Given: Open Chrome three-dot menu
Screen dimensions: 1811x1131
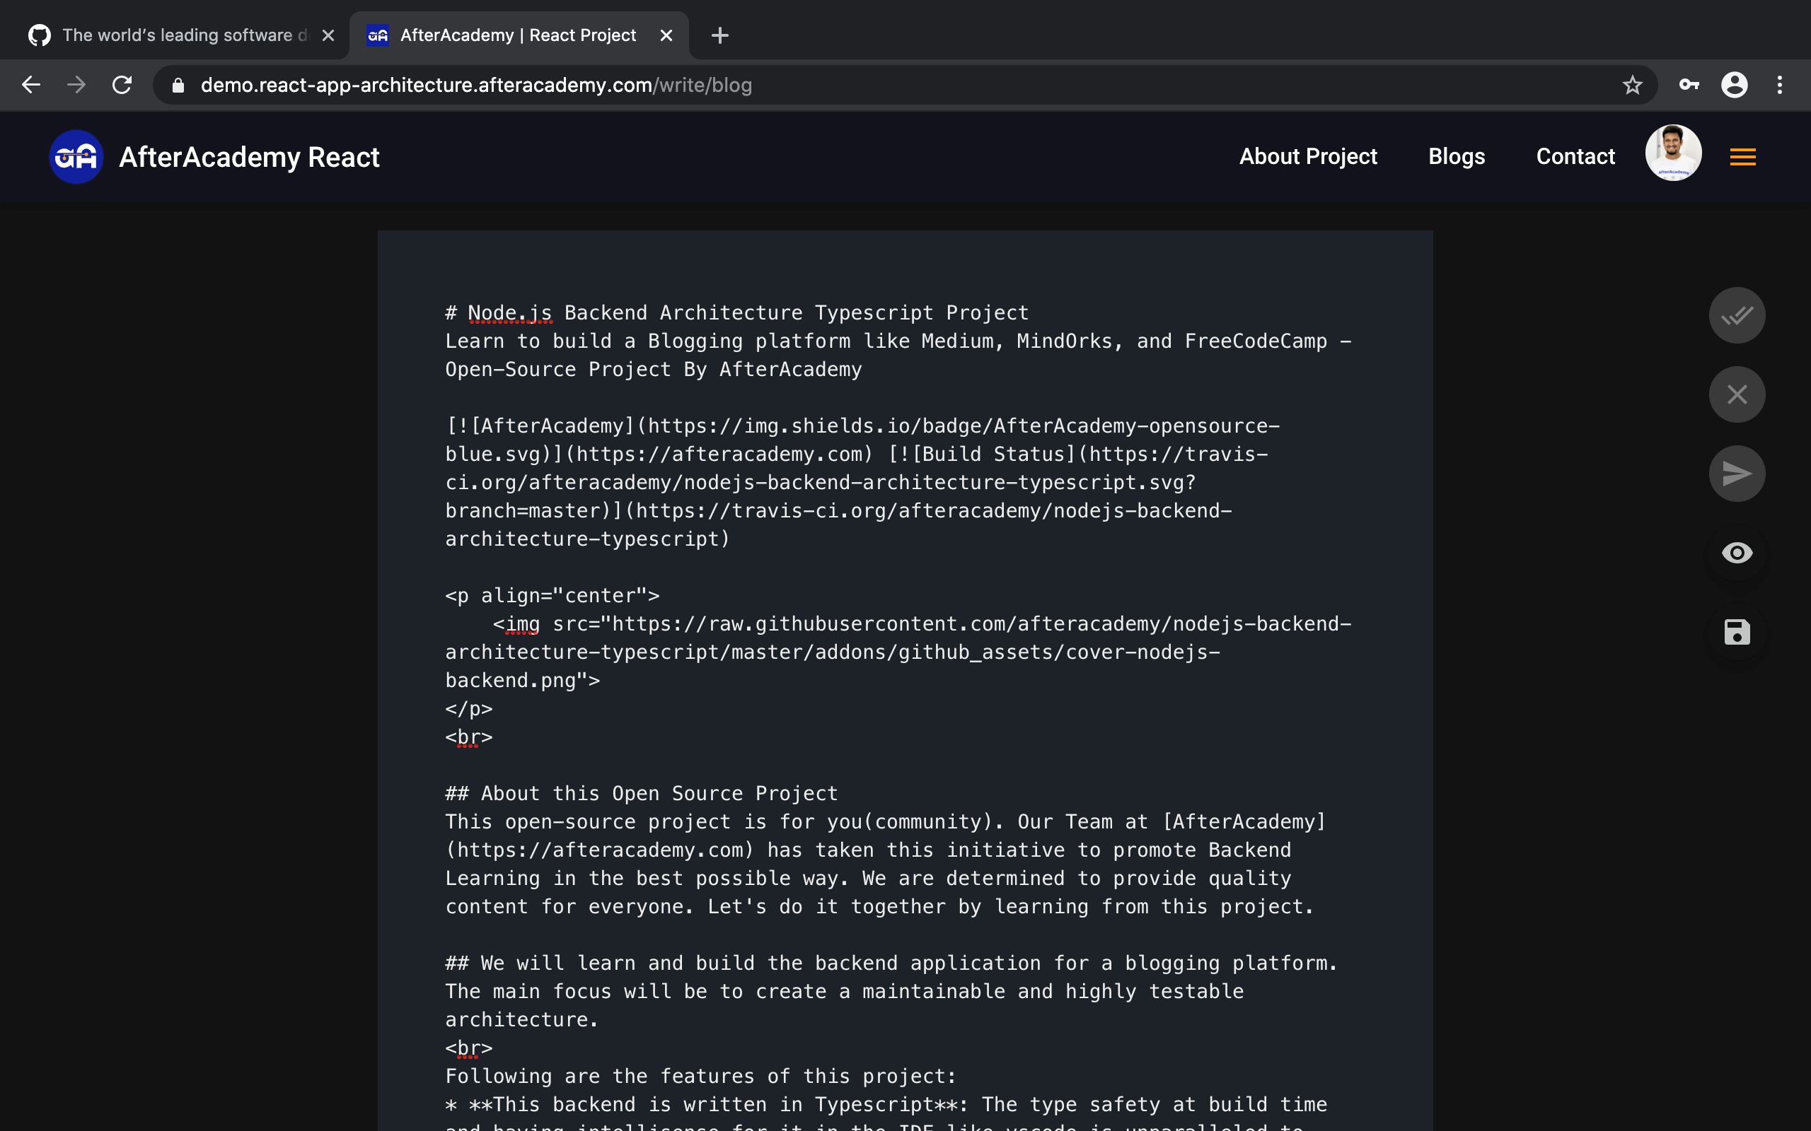Looking at the screenshot, I should [1780, 86].
